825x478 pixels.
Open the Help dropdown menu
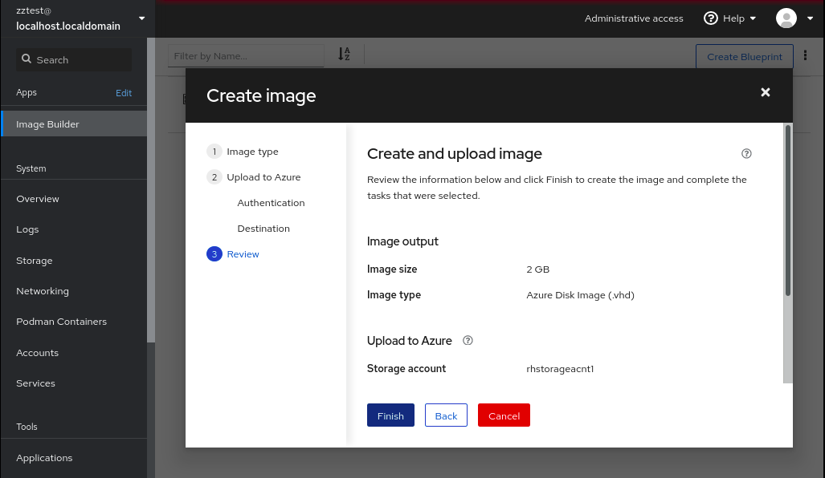(730, 18)
